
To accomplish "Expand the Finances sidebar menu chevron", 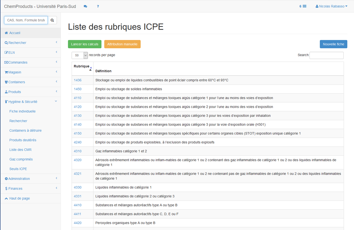I will click(57, 188).
